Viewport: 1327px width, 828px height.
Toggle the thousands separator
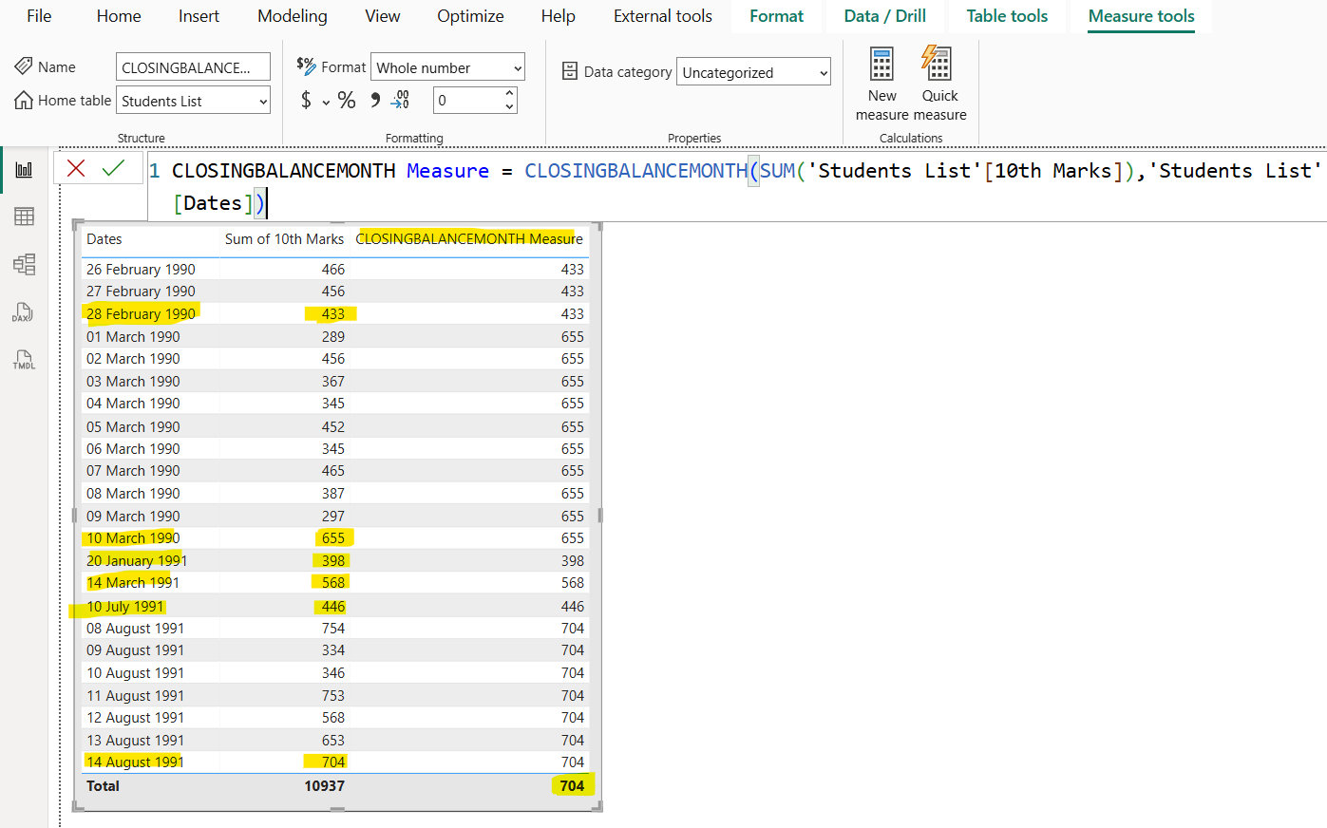click(x=373, y=99)
